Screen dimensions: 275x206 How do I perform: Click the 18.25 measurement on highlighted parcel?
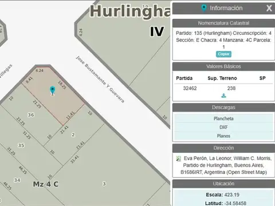62,85
